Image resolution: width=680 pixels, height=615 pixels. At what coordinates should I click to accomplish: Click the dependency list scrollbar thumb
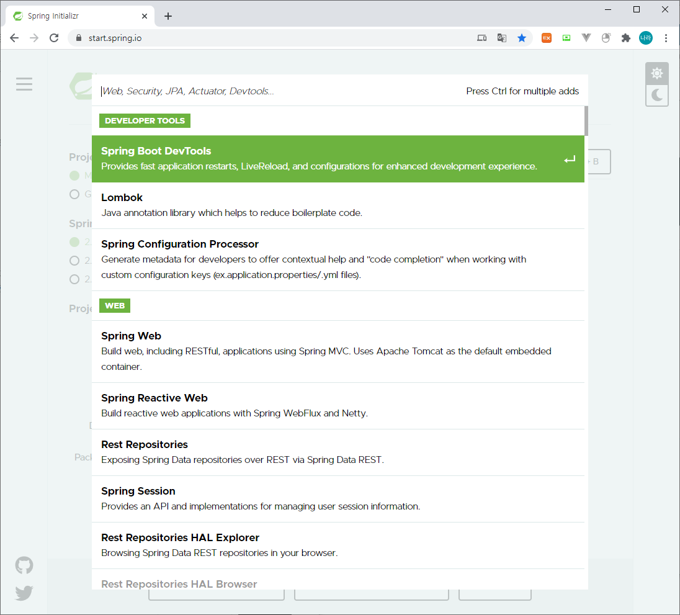point(586,121)
